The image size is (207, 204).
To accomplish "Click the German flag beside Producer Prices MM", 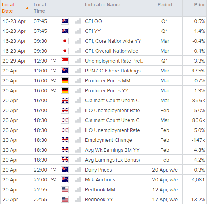I will 65,80.
